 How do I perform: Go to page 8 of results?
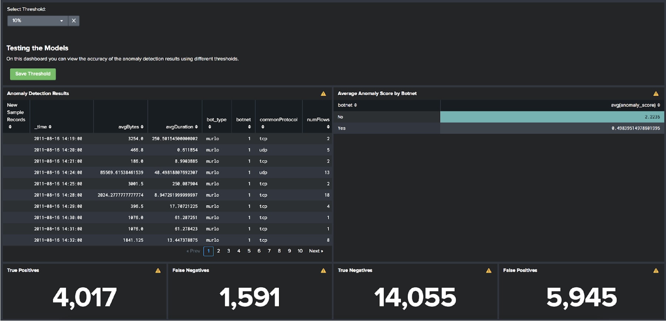tap(279, 251)
